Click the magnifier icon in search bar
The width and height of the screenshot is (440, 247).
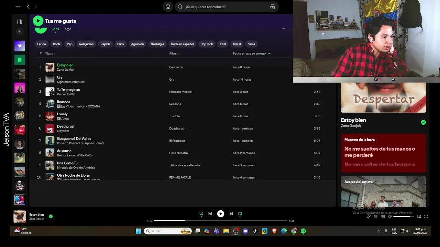point(180,7)
